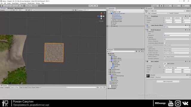The image size is (191, 107).
Task: Toggle Mesh Renderer enabled checkbox
Action: click(x=150, y=30)
